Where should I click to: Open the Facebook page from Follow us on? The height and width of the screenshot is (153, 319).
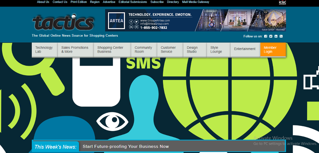click(x=266, y=36)
